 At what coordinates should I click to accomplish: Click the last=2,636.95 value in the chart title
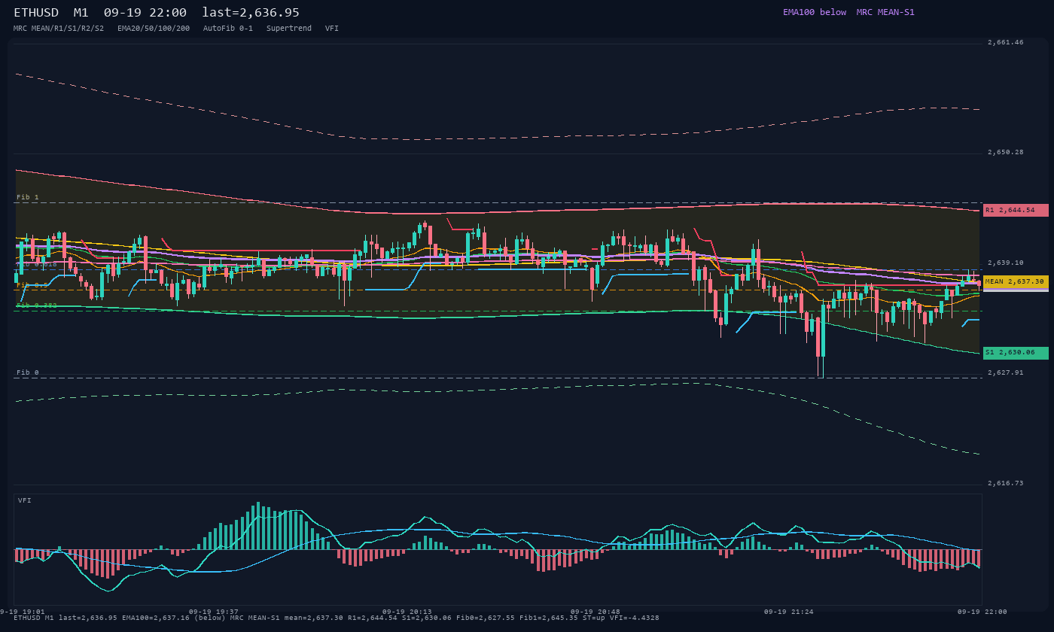pos(251,13)
